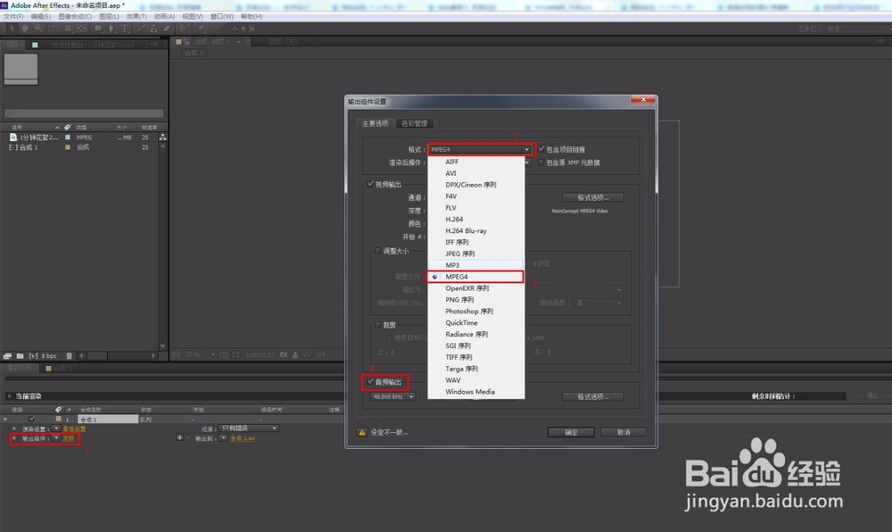892x532 pixels.
Task: Toggle render checkbox for 合成 1 queue item
Action: coord(32,420)
